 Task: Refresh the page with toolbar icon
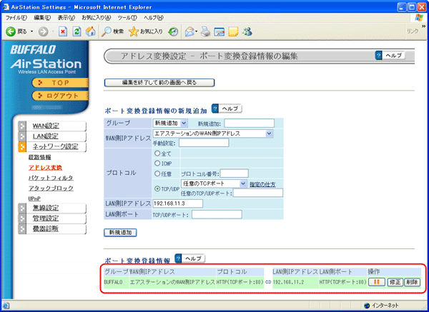point(77,31)
